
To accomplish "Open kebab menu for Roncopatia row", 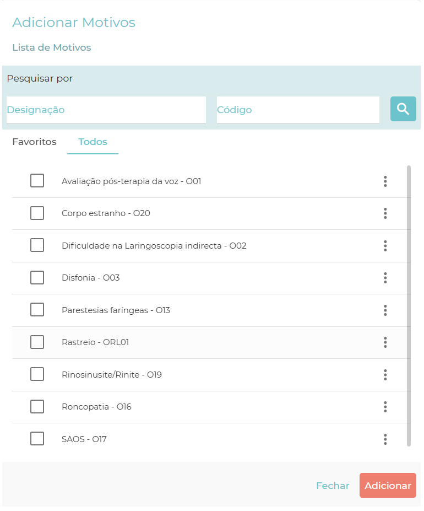I will (x=385, y=407).
